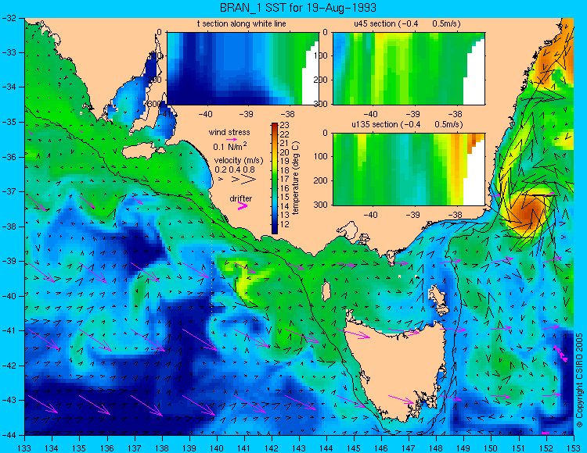
Task: Click the magenta wind stress legend arrow
Action: coord(232,139)
